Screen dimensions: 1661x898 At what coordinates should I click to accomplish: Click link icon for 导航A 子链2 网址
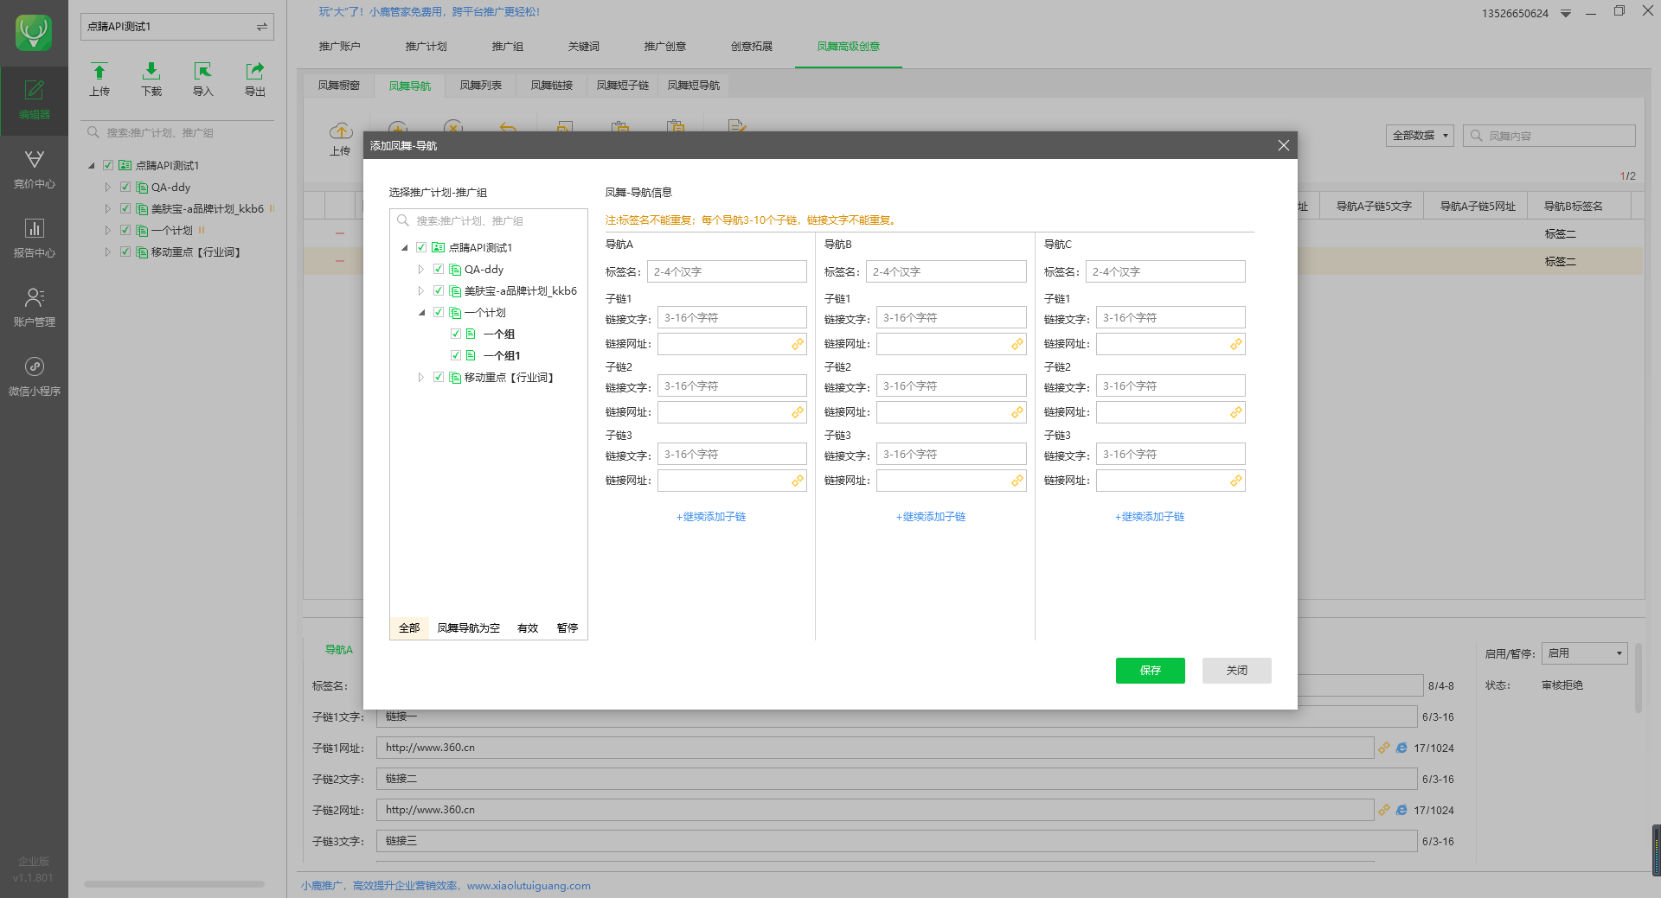(x=798, y=412)
